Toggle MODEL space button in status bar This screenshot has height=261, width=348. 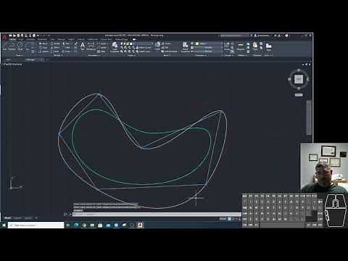click(x=223, y=219)
